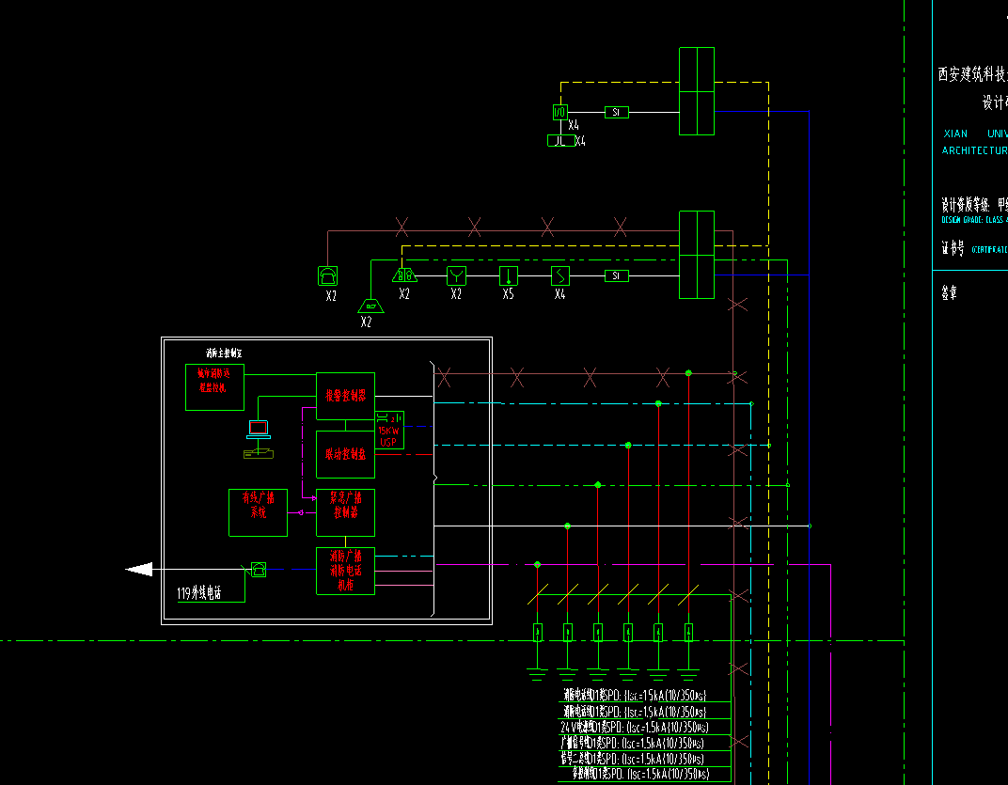Image resolution: width=1008 pixels, height=785 pixels.
Task: Click magenta connector beside 有线广播系统 box
Action: click(x=300, y=512)
